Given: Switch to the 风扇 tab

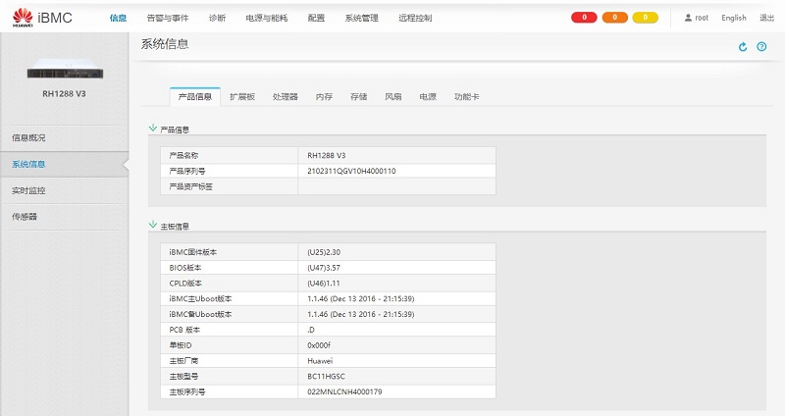Looking at the screenshot, I should (x=393, y=96).
